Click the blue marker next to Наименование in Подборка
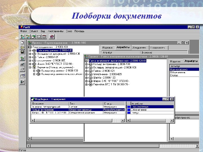The width and height of the screenshot is (203, 152). click(129, 107)
